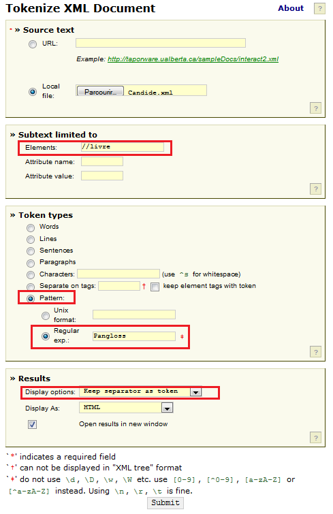This screenshot has width=333, height=514.
Task: Click the help icon beside About
Action: pos(319,9)
